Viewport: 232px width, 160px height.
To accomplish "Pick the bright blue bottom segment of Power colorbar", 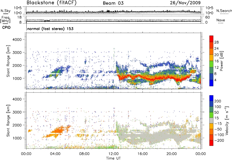I will point(211,83).
